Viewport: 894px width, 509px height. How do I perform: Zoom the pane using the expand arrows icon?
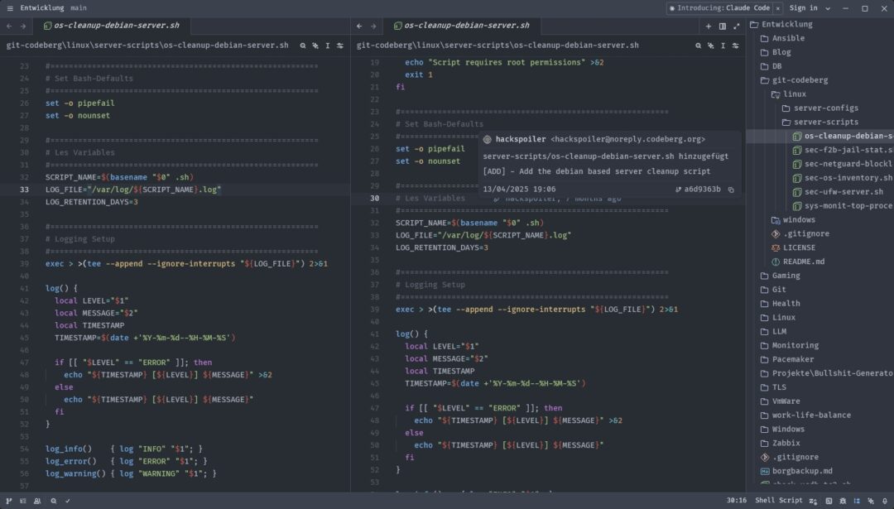[x=737, y=26]
